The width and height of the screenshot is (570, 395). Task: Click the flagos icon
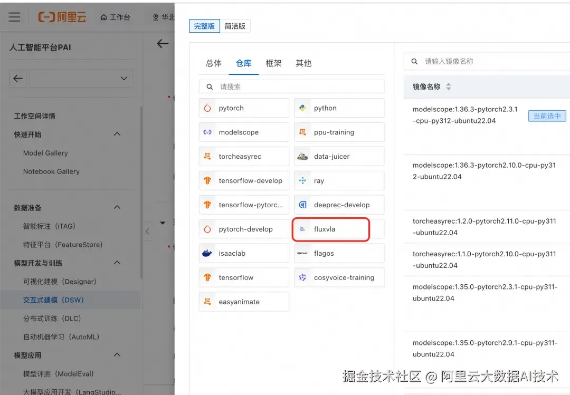(302, 253)
